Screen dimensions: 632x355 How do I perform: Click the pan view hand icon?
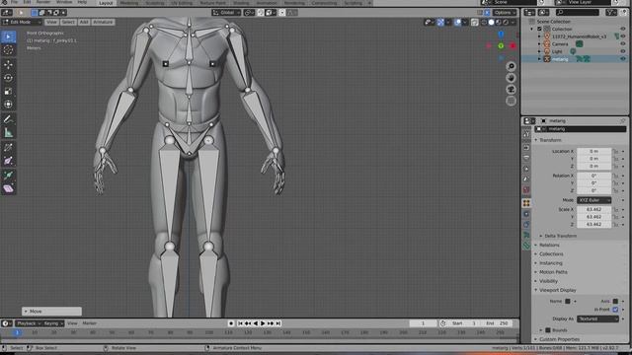(x=512, y=78)
